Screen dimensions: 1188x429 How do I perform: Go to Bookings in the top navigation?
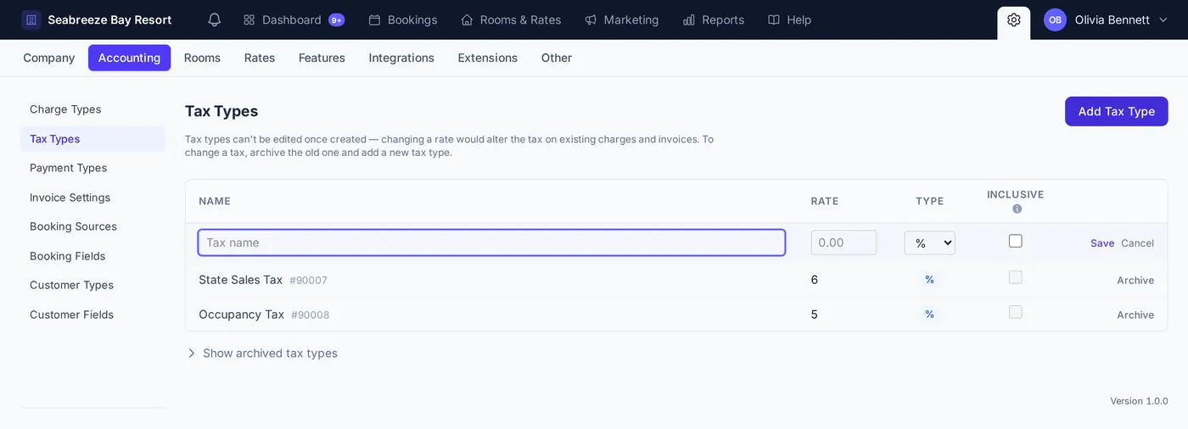(403, 19)
